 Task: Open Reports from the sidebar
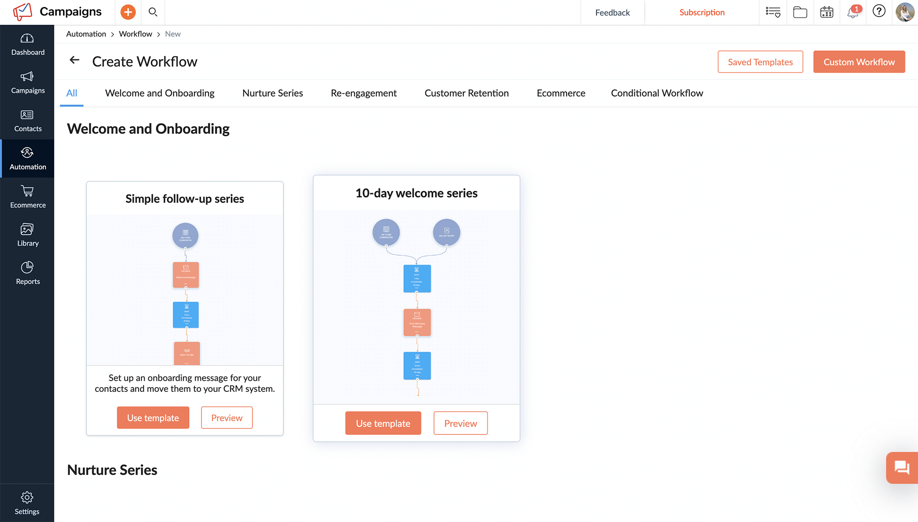click(x=28, y=273)
